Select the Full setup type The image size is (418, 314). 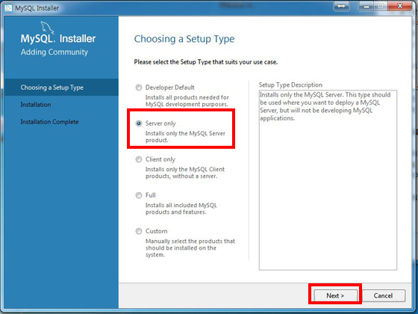[139, 195]
